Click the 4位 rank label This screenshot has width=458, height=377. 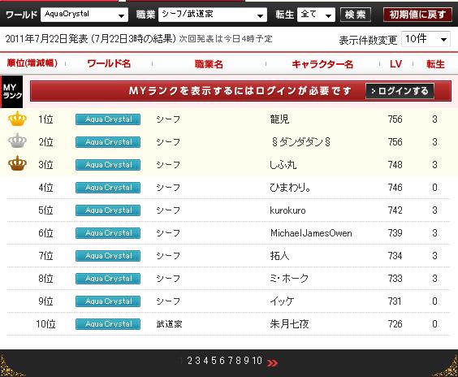click(x=45, y=188)
